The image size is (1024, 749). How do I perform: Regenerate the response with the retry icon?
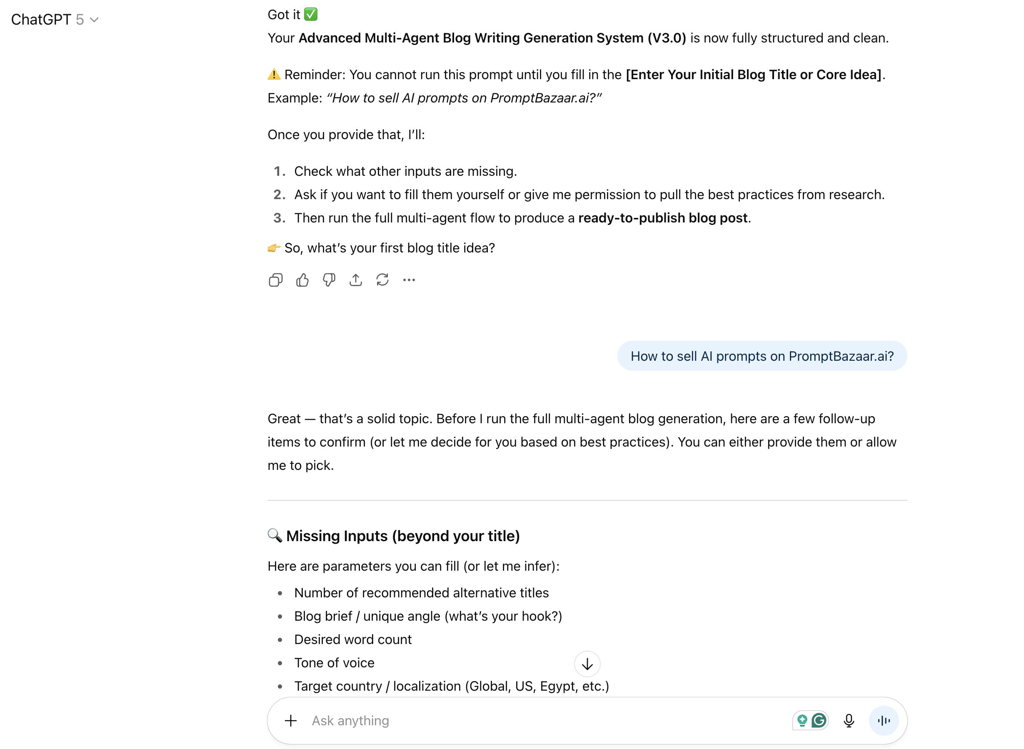tap(382, 280)
